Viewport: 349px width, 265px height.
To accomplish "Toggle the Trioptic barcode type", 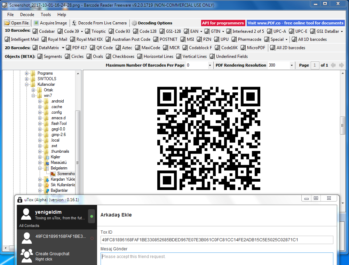I will pyautogui.click(x=95, y=31).
